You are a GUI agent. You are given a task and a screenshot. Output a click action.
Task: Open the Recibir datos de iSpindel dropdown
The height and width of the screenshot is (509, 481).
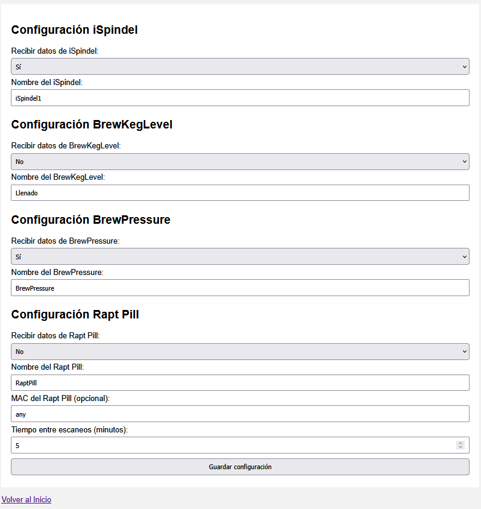pos(240,66)
